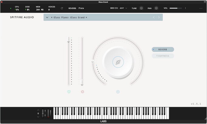Click the MEM 204 MB readout
The height and width of the screenshot is (124, 207).
pos(39,8)
